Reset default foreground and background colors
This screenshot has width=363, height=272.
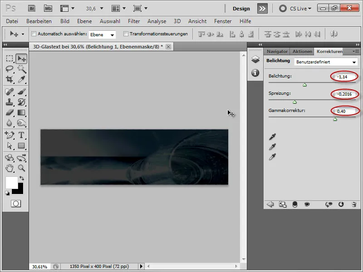tap(7, 193)
